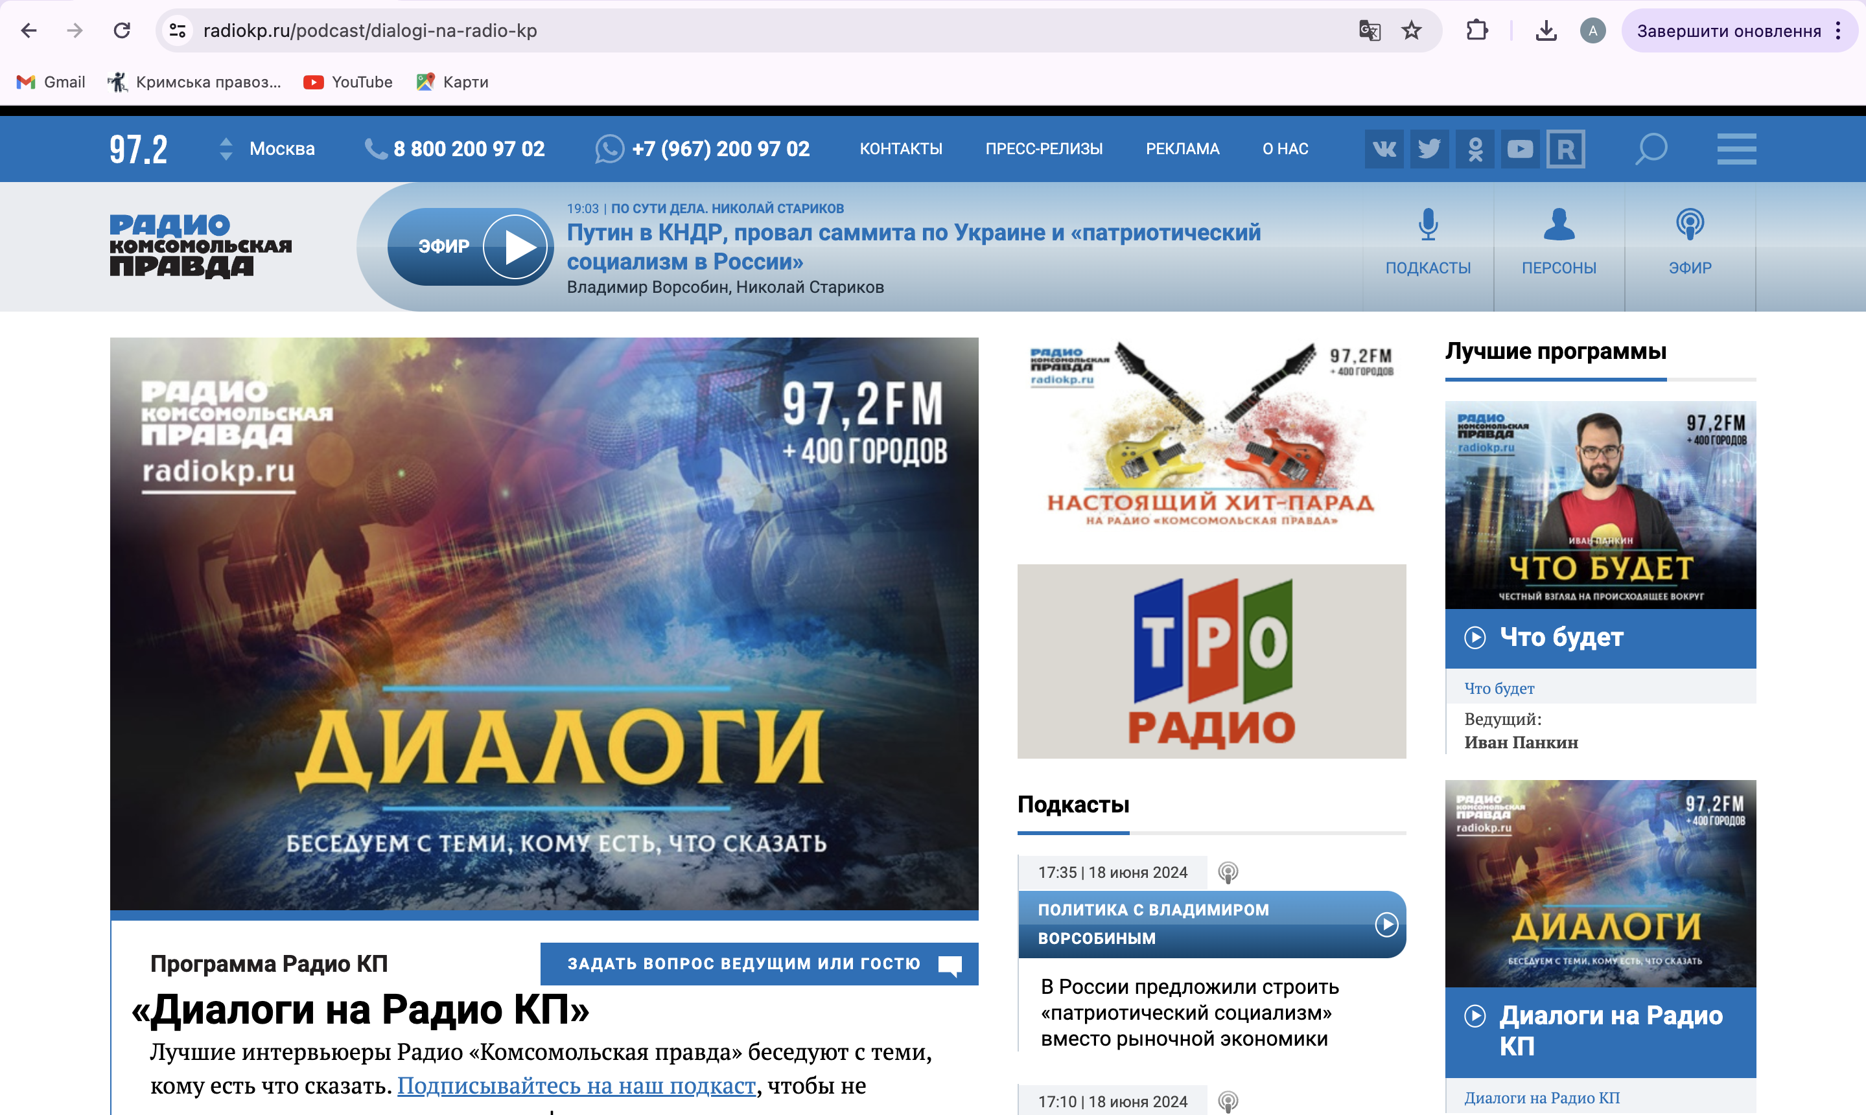This screenshot has width=1866, height=1115.
Task: Click the Подкасты microphone icon
Action: point(1428,225)
